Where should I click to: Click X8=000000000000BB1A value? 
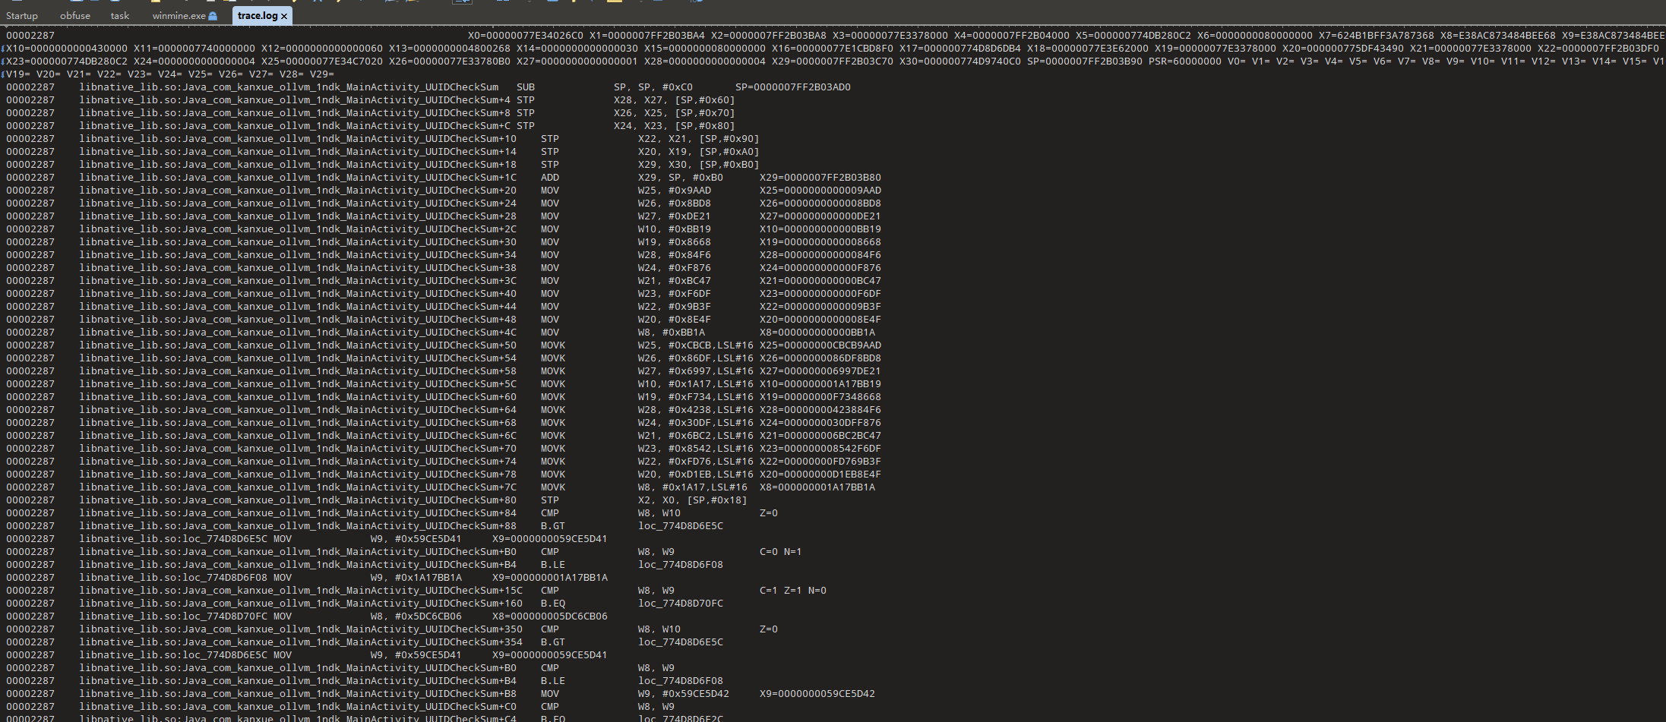[817, 333]
